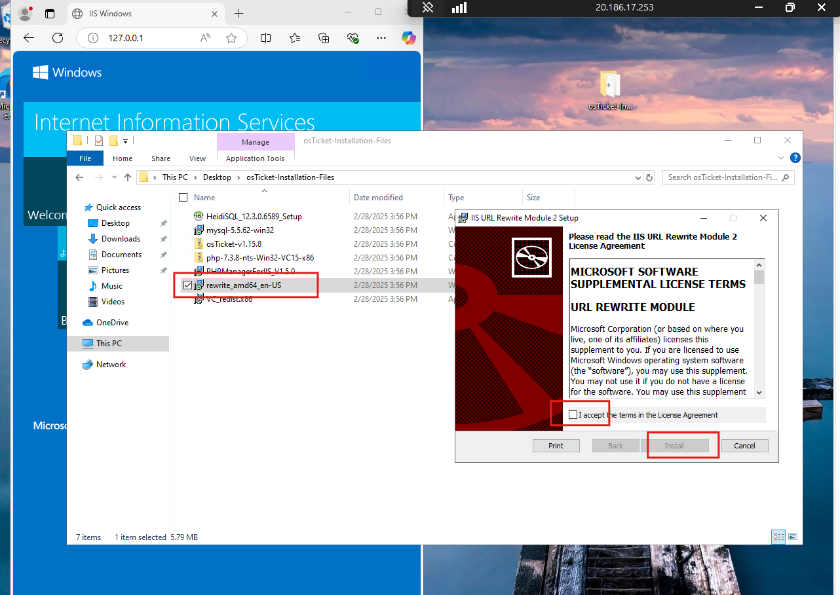This screenshot has width=840, height=595.
Task: Click Properties icon in Explorer quick access toolbar
Action: click(99, 140)
